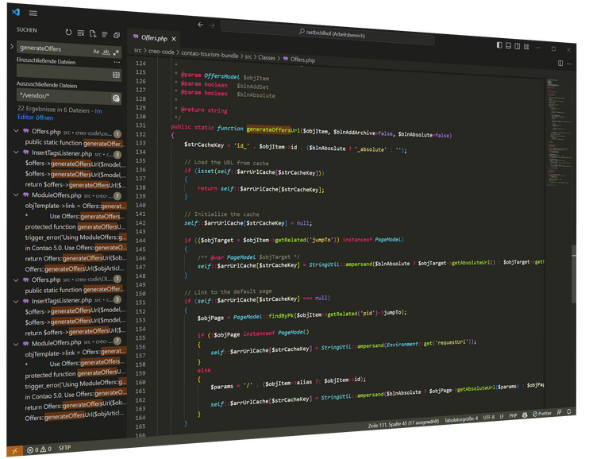This screenshot has width=589, height=459.
Task: Click Offers.php in the breadcrumb
Action: 302,60
